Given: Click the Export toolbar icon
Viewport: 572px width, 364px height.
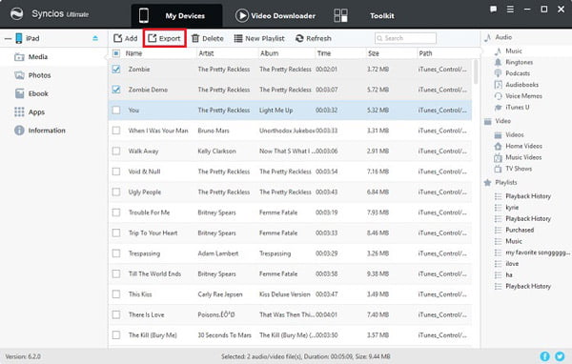Looking at the screenshot, I should (x=153, y=38).
